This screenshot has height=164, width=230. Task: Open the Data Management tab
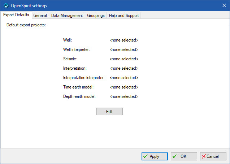[67, 16]
